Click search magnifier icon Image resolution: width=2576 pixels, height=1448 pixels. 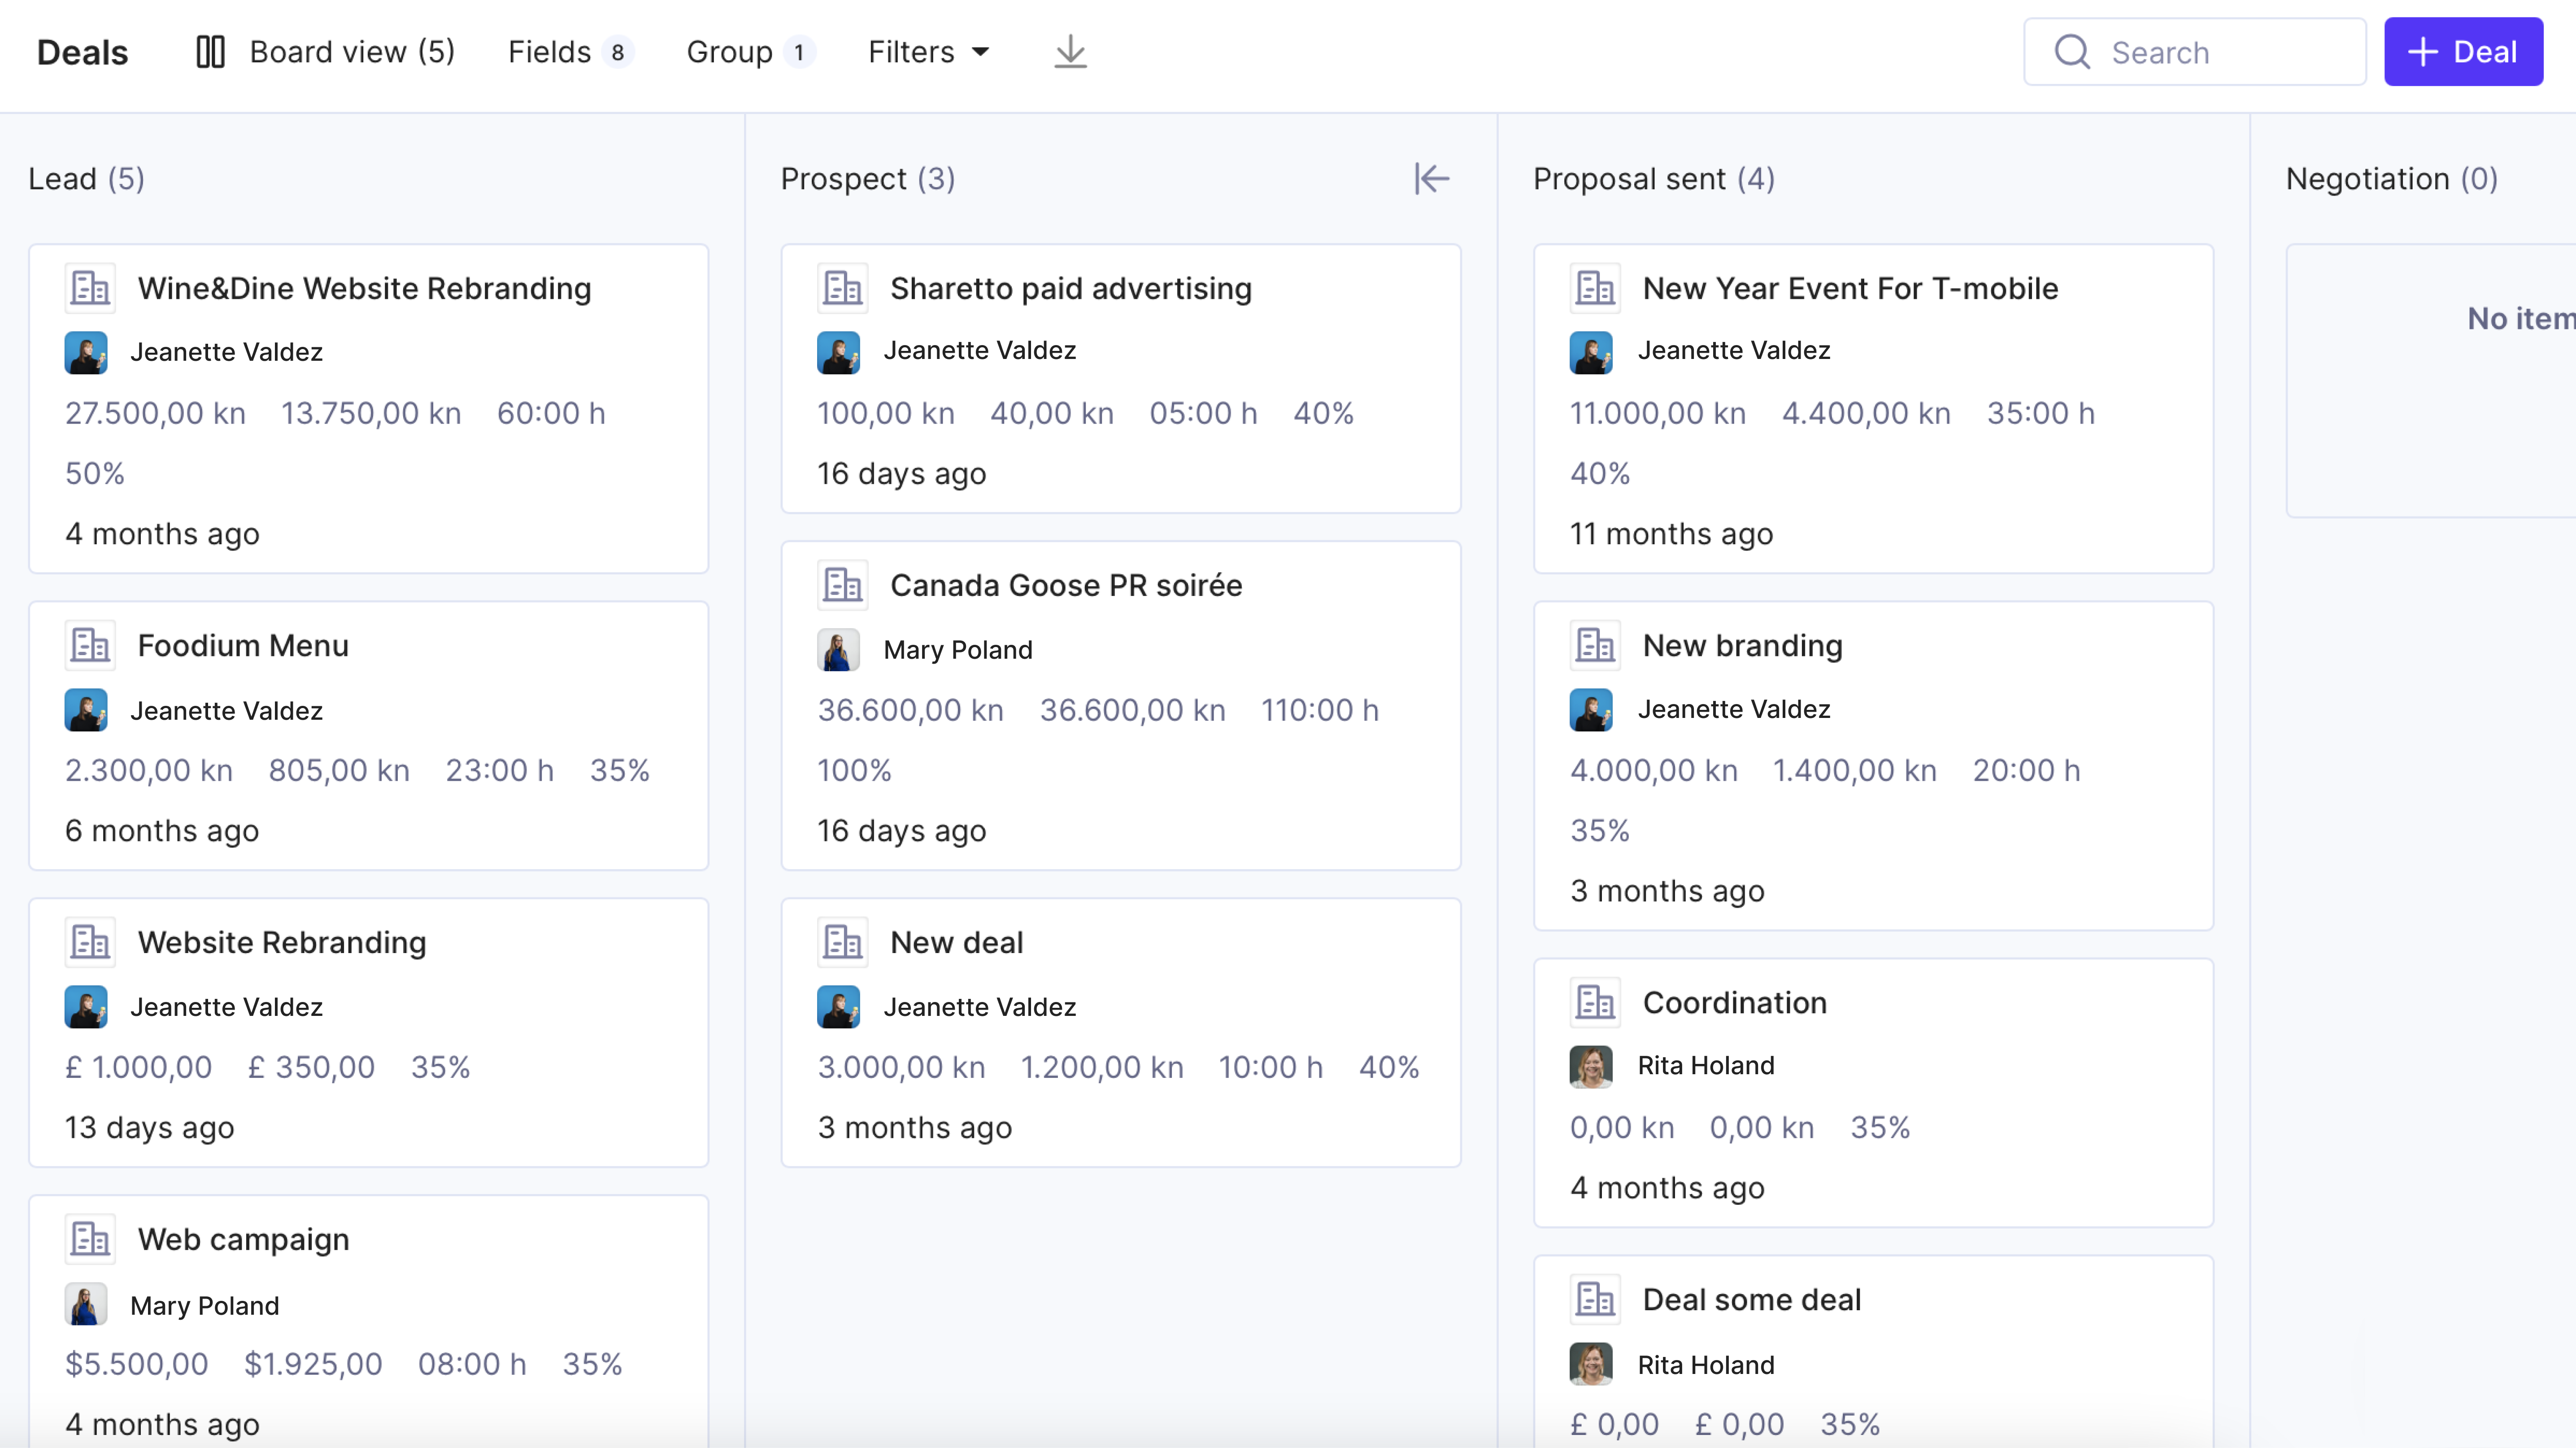pyautogui.click(x=2072, y=52)
